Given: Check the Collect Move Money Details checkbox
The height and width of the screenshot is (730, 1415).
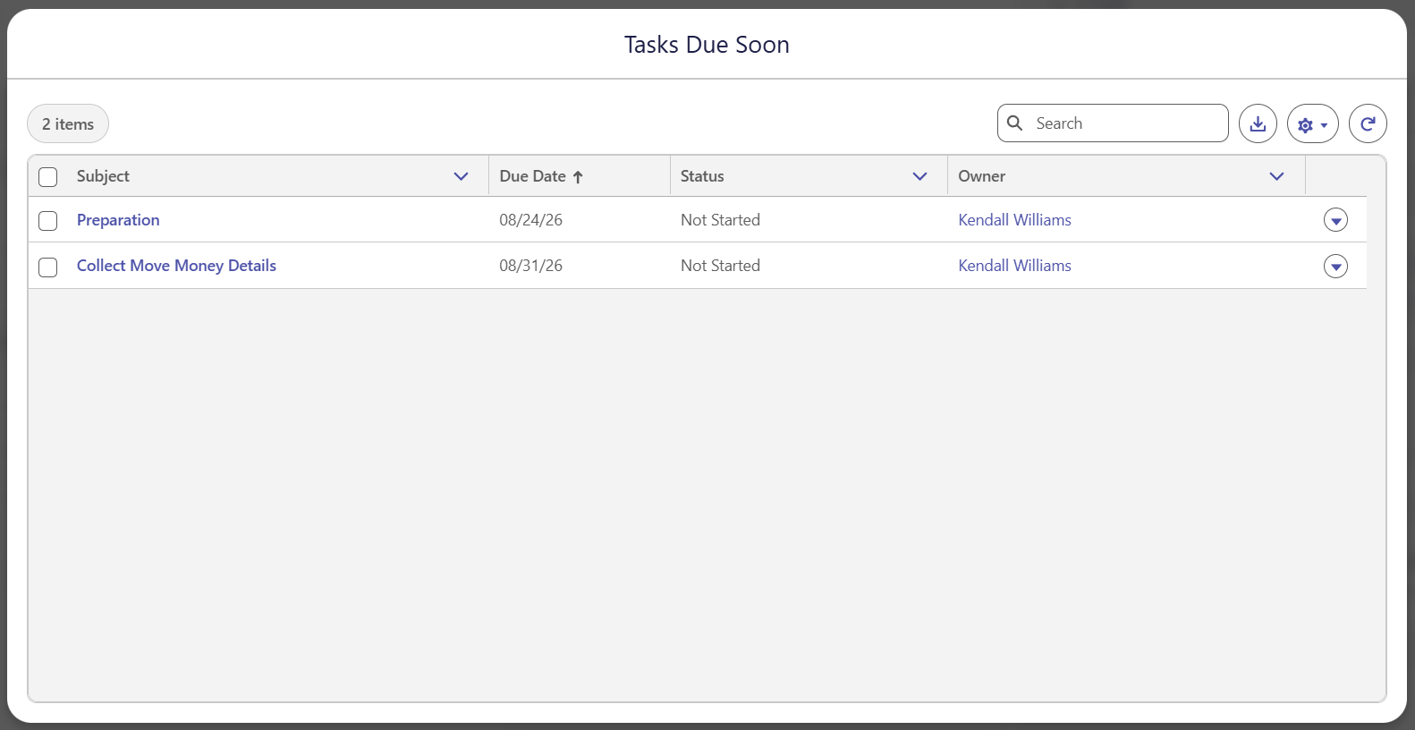Looking at the screenshot, I should click(48, 267).
